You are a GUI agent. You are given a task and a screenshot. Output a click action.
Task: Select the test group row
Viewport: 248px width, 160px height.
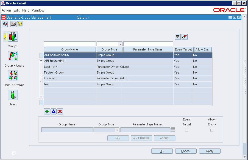(128, 84)
